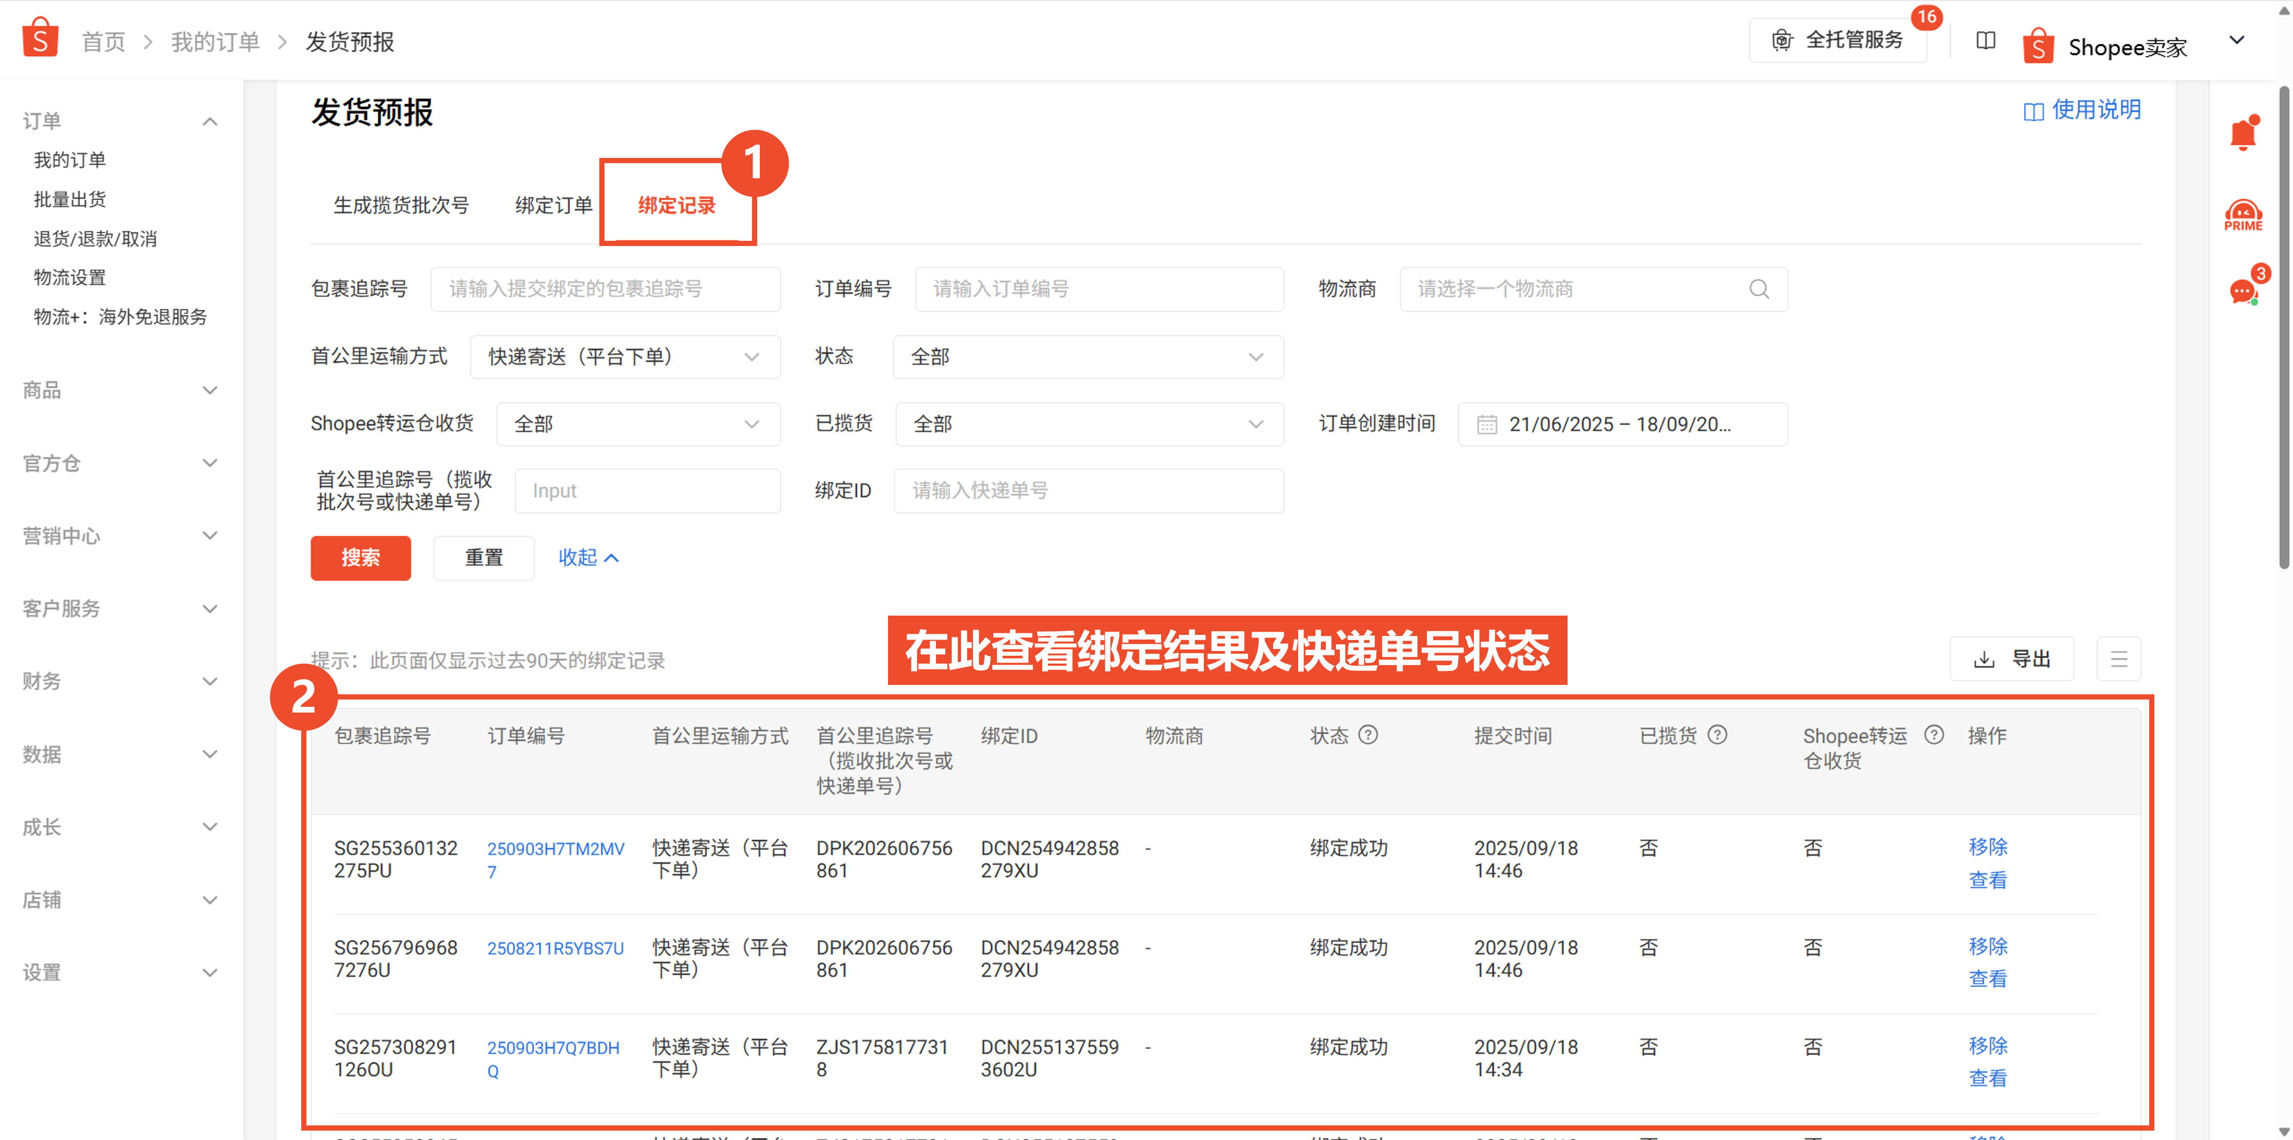Click 查看 for order 250903H7TM2MV7
This screenshot has height=1140, width=2293.
[1988, 881]
